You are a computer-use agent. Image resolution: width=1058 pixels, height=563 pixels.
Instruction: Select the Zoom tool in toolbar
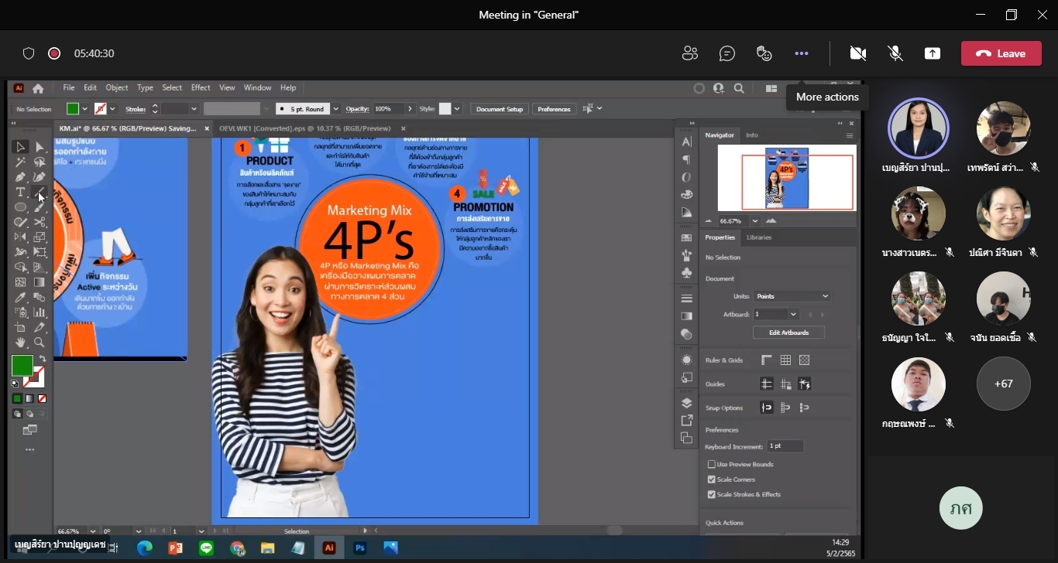(40, 343)
